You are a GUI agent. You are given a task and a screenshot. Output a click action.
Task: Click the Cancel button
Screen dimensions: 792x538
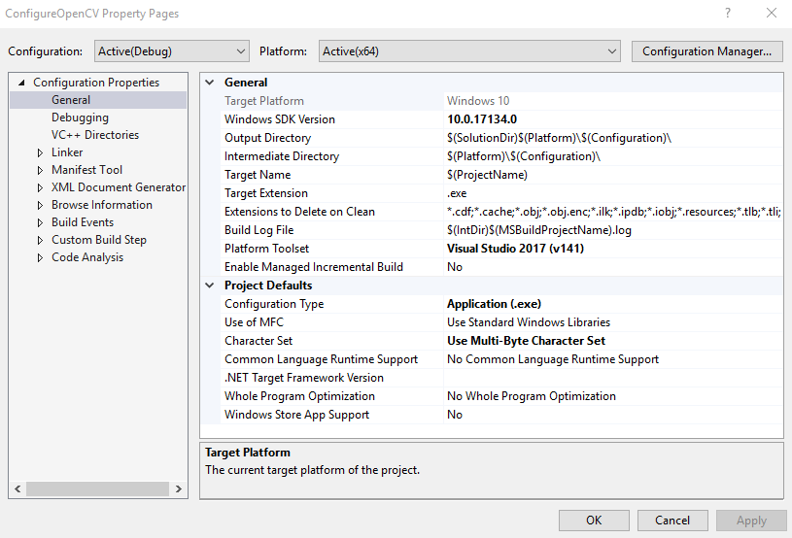click(672, 521)
